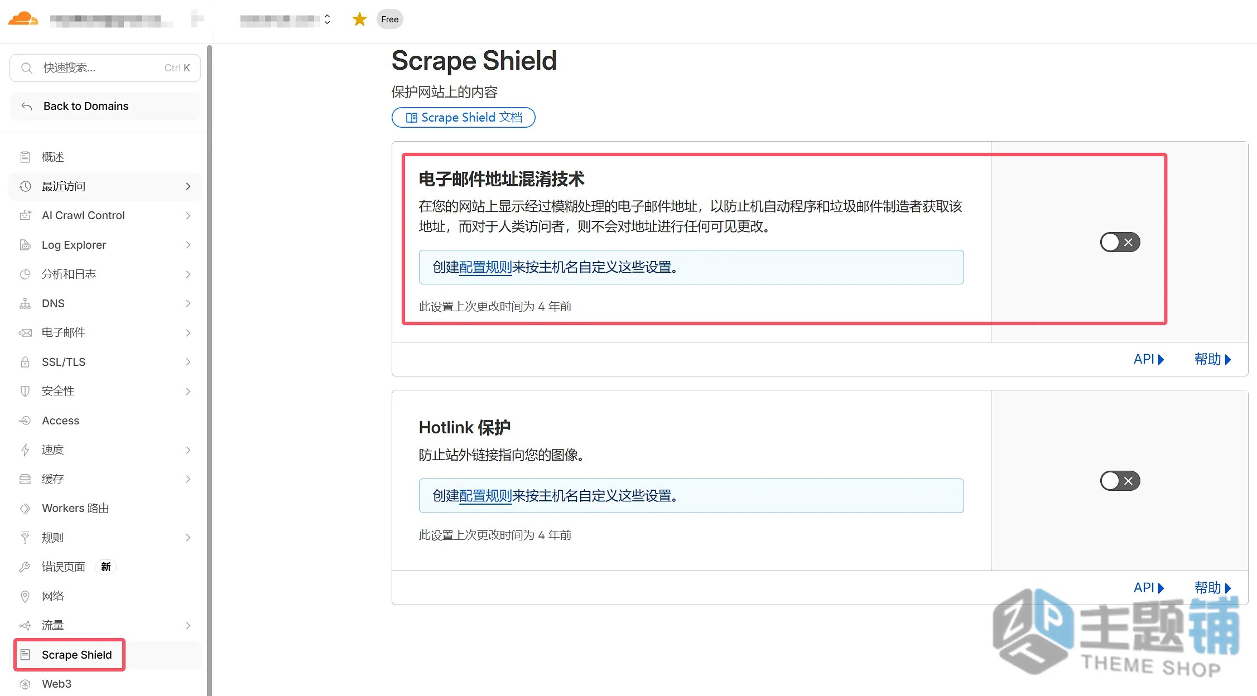This screenshot has width=1257, height=696.
Task: Enable the Hotlink 保护 toggle
Action: (1120, 481)
